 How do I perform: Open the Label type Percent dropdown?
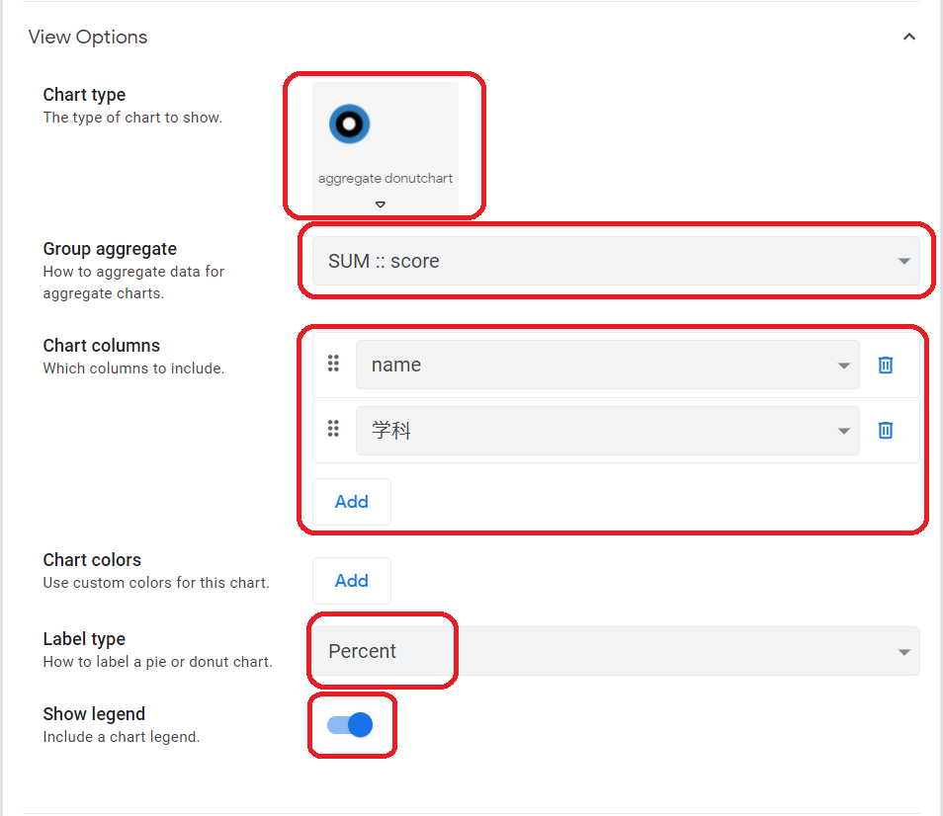click(616, 651)
